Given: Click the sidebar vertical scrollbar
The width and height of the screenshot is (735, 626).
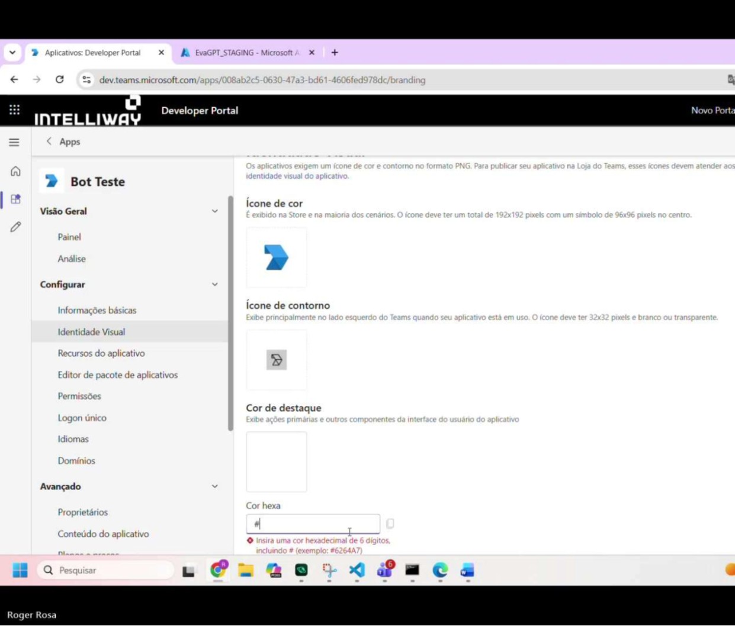Looking at the screenshot, I should coord(230,314).
